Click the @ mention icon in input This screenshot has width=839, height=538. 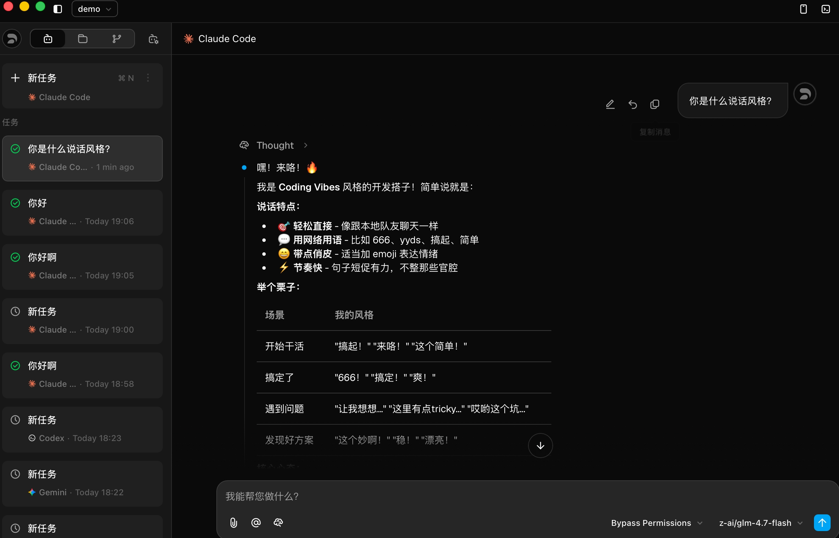256,523
